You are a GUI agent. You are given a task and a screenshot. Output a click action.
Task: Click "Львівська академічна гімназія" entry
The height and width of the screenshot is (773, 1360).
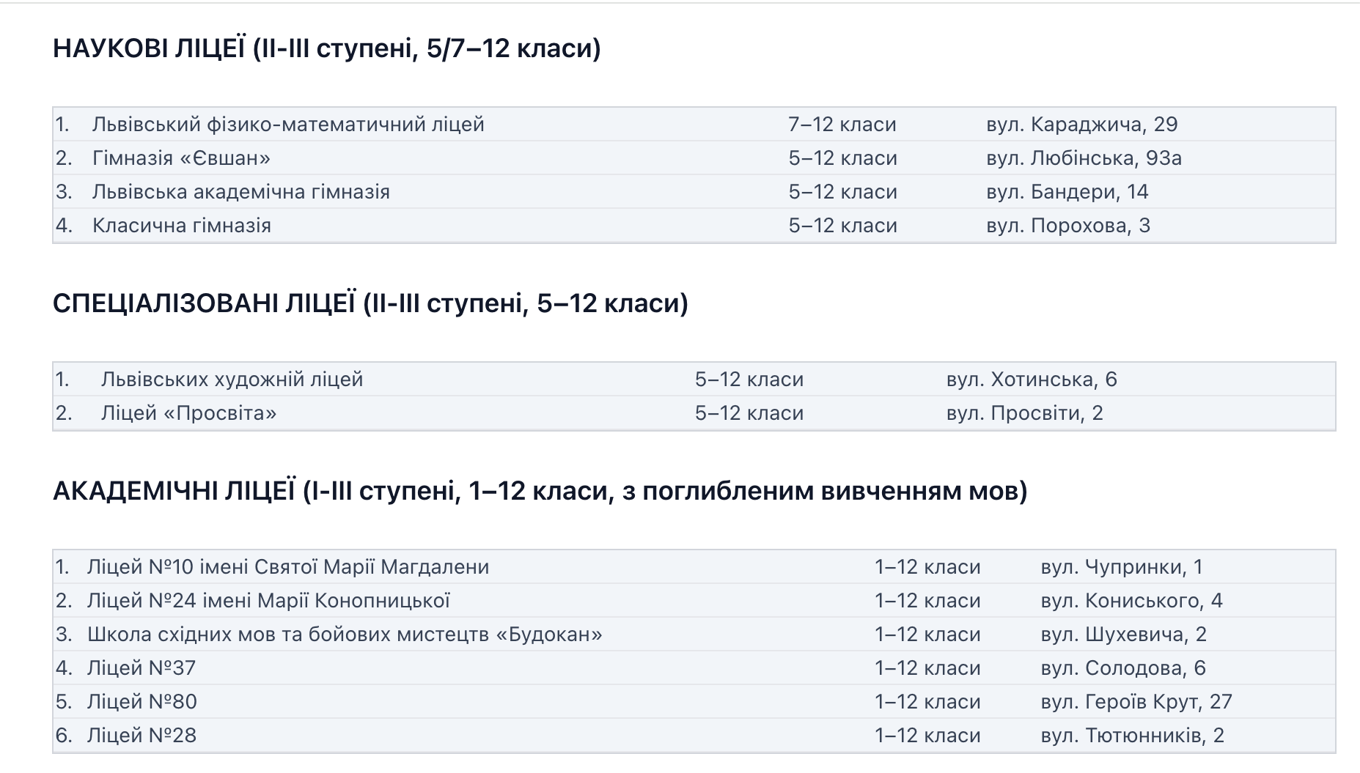point(240,192)
